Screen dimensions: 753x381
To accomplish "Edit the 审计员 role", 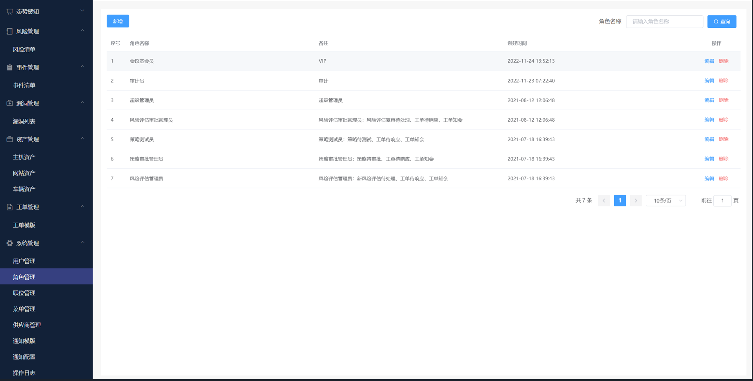I will 709,80.
